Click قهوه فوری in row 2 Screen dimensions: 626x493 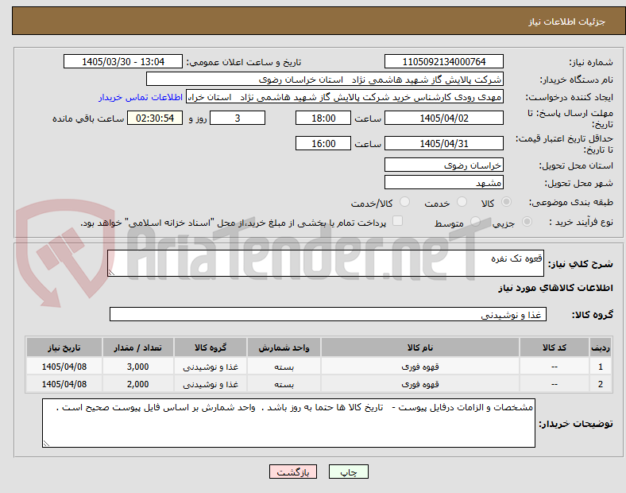click(420, 384)
